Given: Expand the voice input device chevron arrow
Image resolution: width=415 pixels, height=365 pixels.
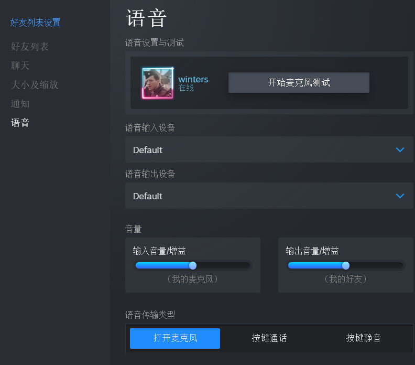Looking at the screenshot, I should pos(400,150).
